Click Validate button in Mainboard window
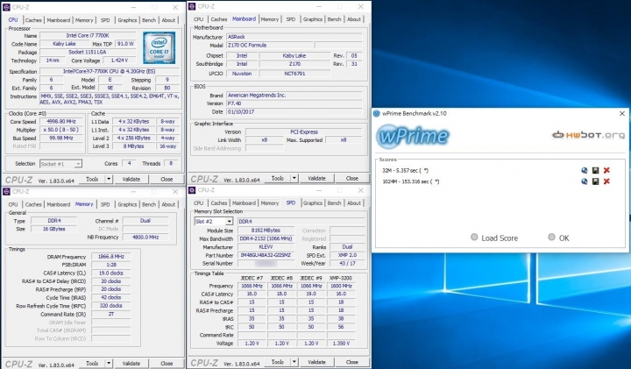 [316, 178]
